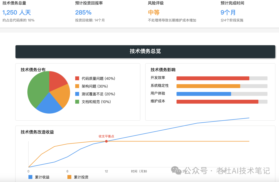
Task: Click the 285% return rate value
Action: point(83,12)
